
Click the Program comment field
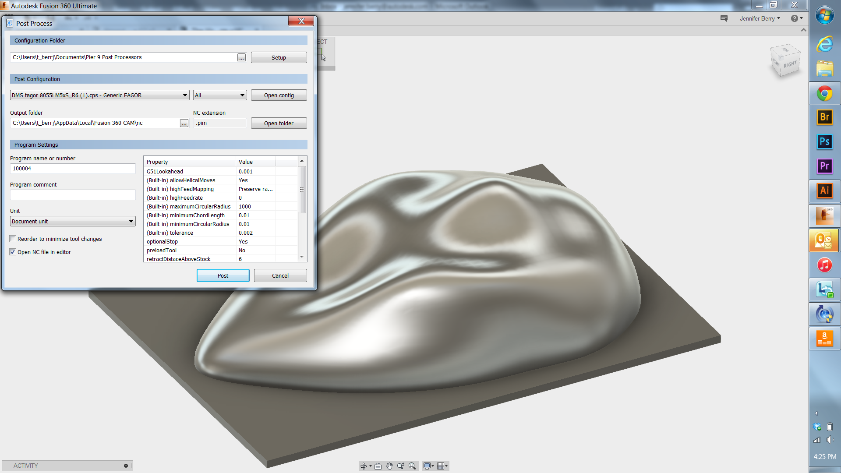click(73, 195)
